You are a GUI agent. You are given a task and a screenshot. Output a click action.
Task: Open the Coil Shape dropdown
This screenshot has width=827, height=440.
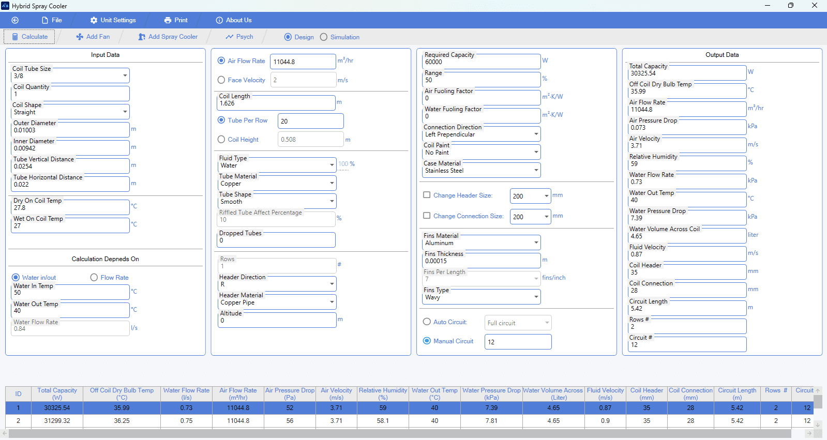(70, 112)
